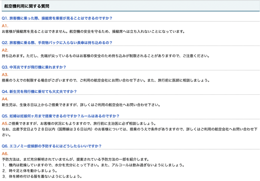Viewport: 260px width, 181px height.
Task: Select question Q3 中耳炎ですが飛行機に乗れますか
Action: (x=34, y=67)
